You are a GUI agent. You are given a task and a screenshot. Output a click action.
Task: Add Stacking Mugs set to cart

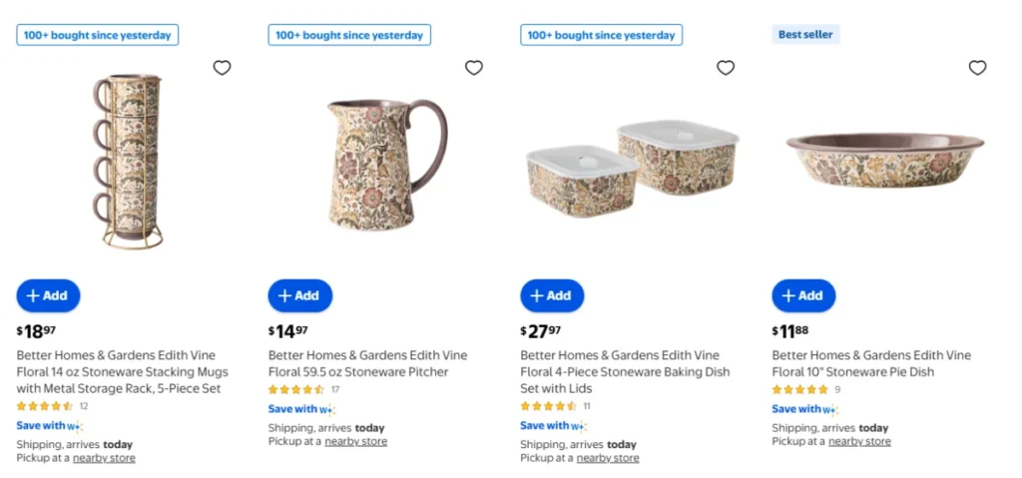coord(48,295)
